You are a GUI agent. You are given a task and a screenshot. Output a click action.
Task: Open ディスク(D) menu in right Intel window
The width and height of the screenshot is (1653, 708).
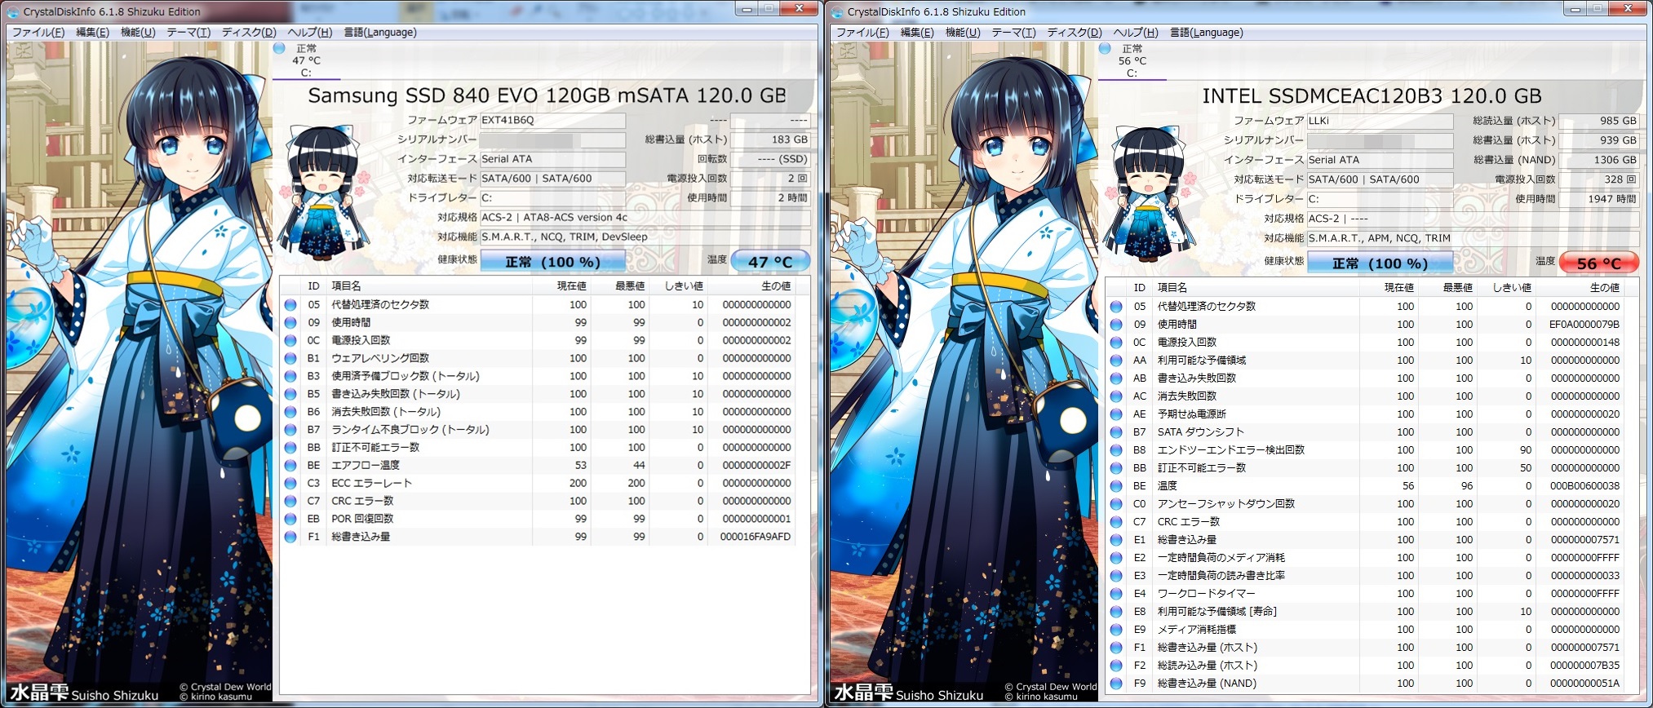click(x=1075, y=33)
